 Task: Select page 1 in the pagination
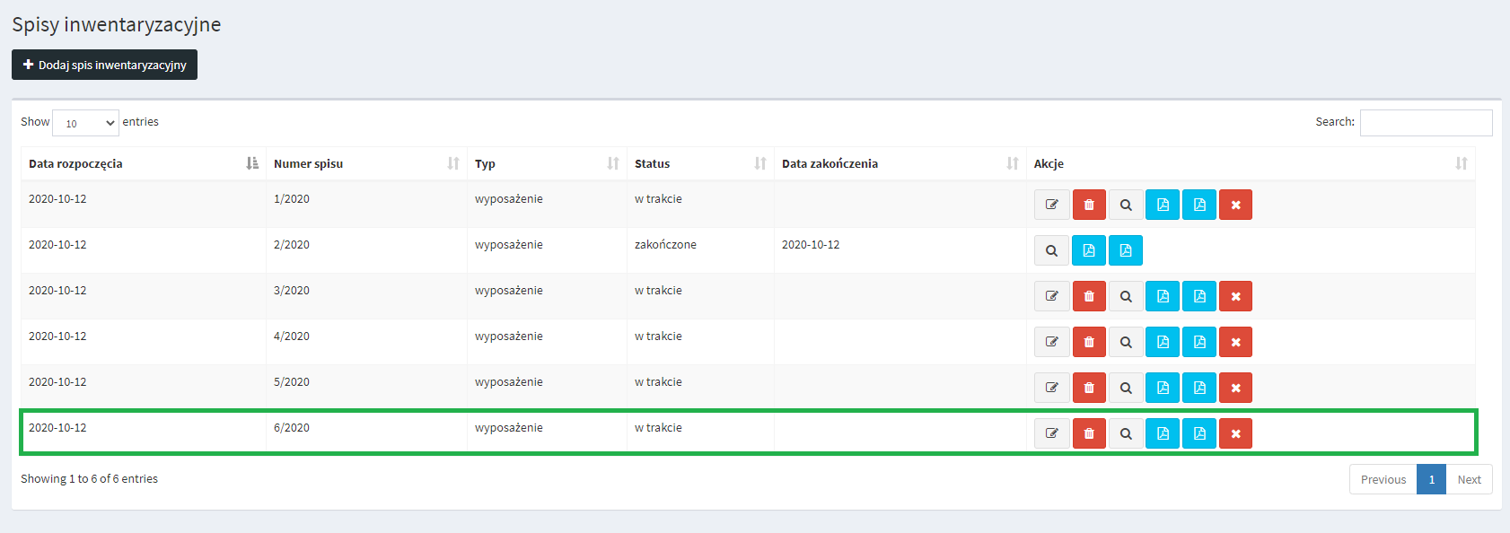(1431, 479)
